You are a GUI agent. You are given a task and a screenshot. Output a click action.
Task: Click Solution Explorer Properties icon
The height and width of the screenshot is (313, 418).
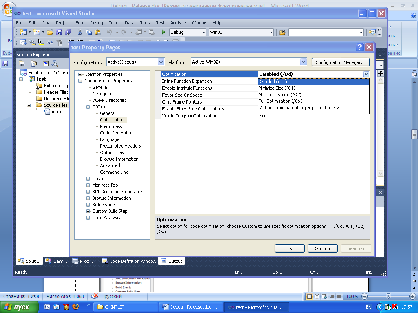[22, 64]
